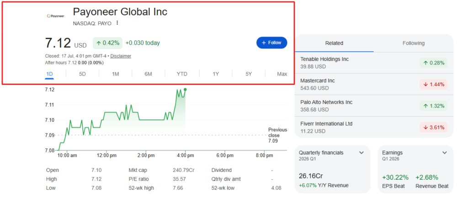The image size is (468, 199).
Task: Click the Previous close 7.09 label
Action: [277, 135]
